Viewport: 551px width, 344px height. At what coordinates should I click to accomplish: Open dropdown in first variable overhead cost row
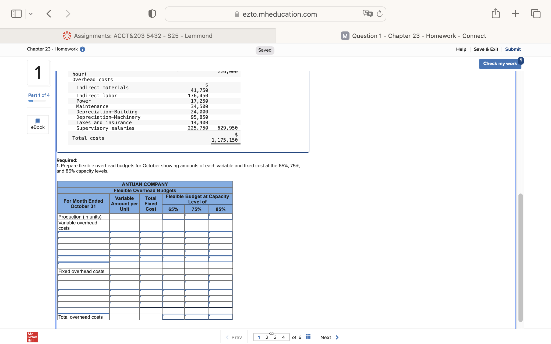point(83,234)
